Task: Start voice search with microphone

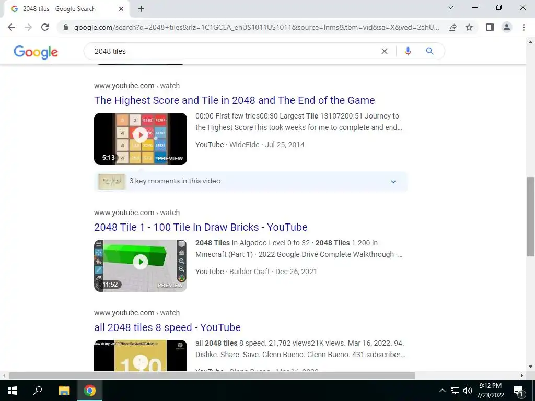Action: tap(408, 51)
